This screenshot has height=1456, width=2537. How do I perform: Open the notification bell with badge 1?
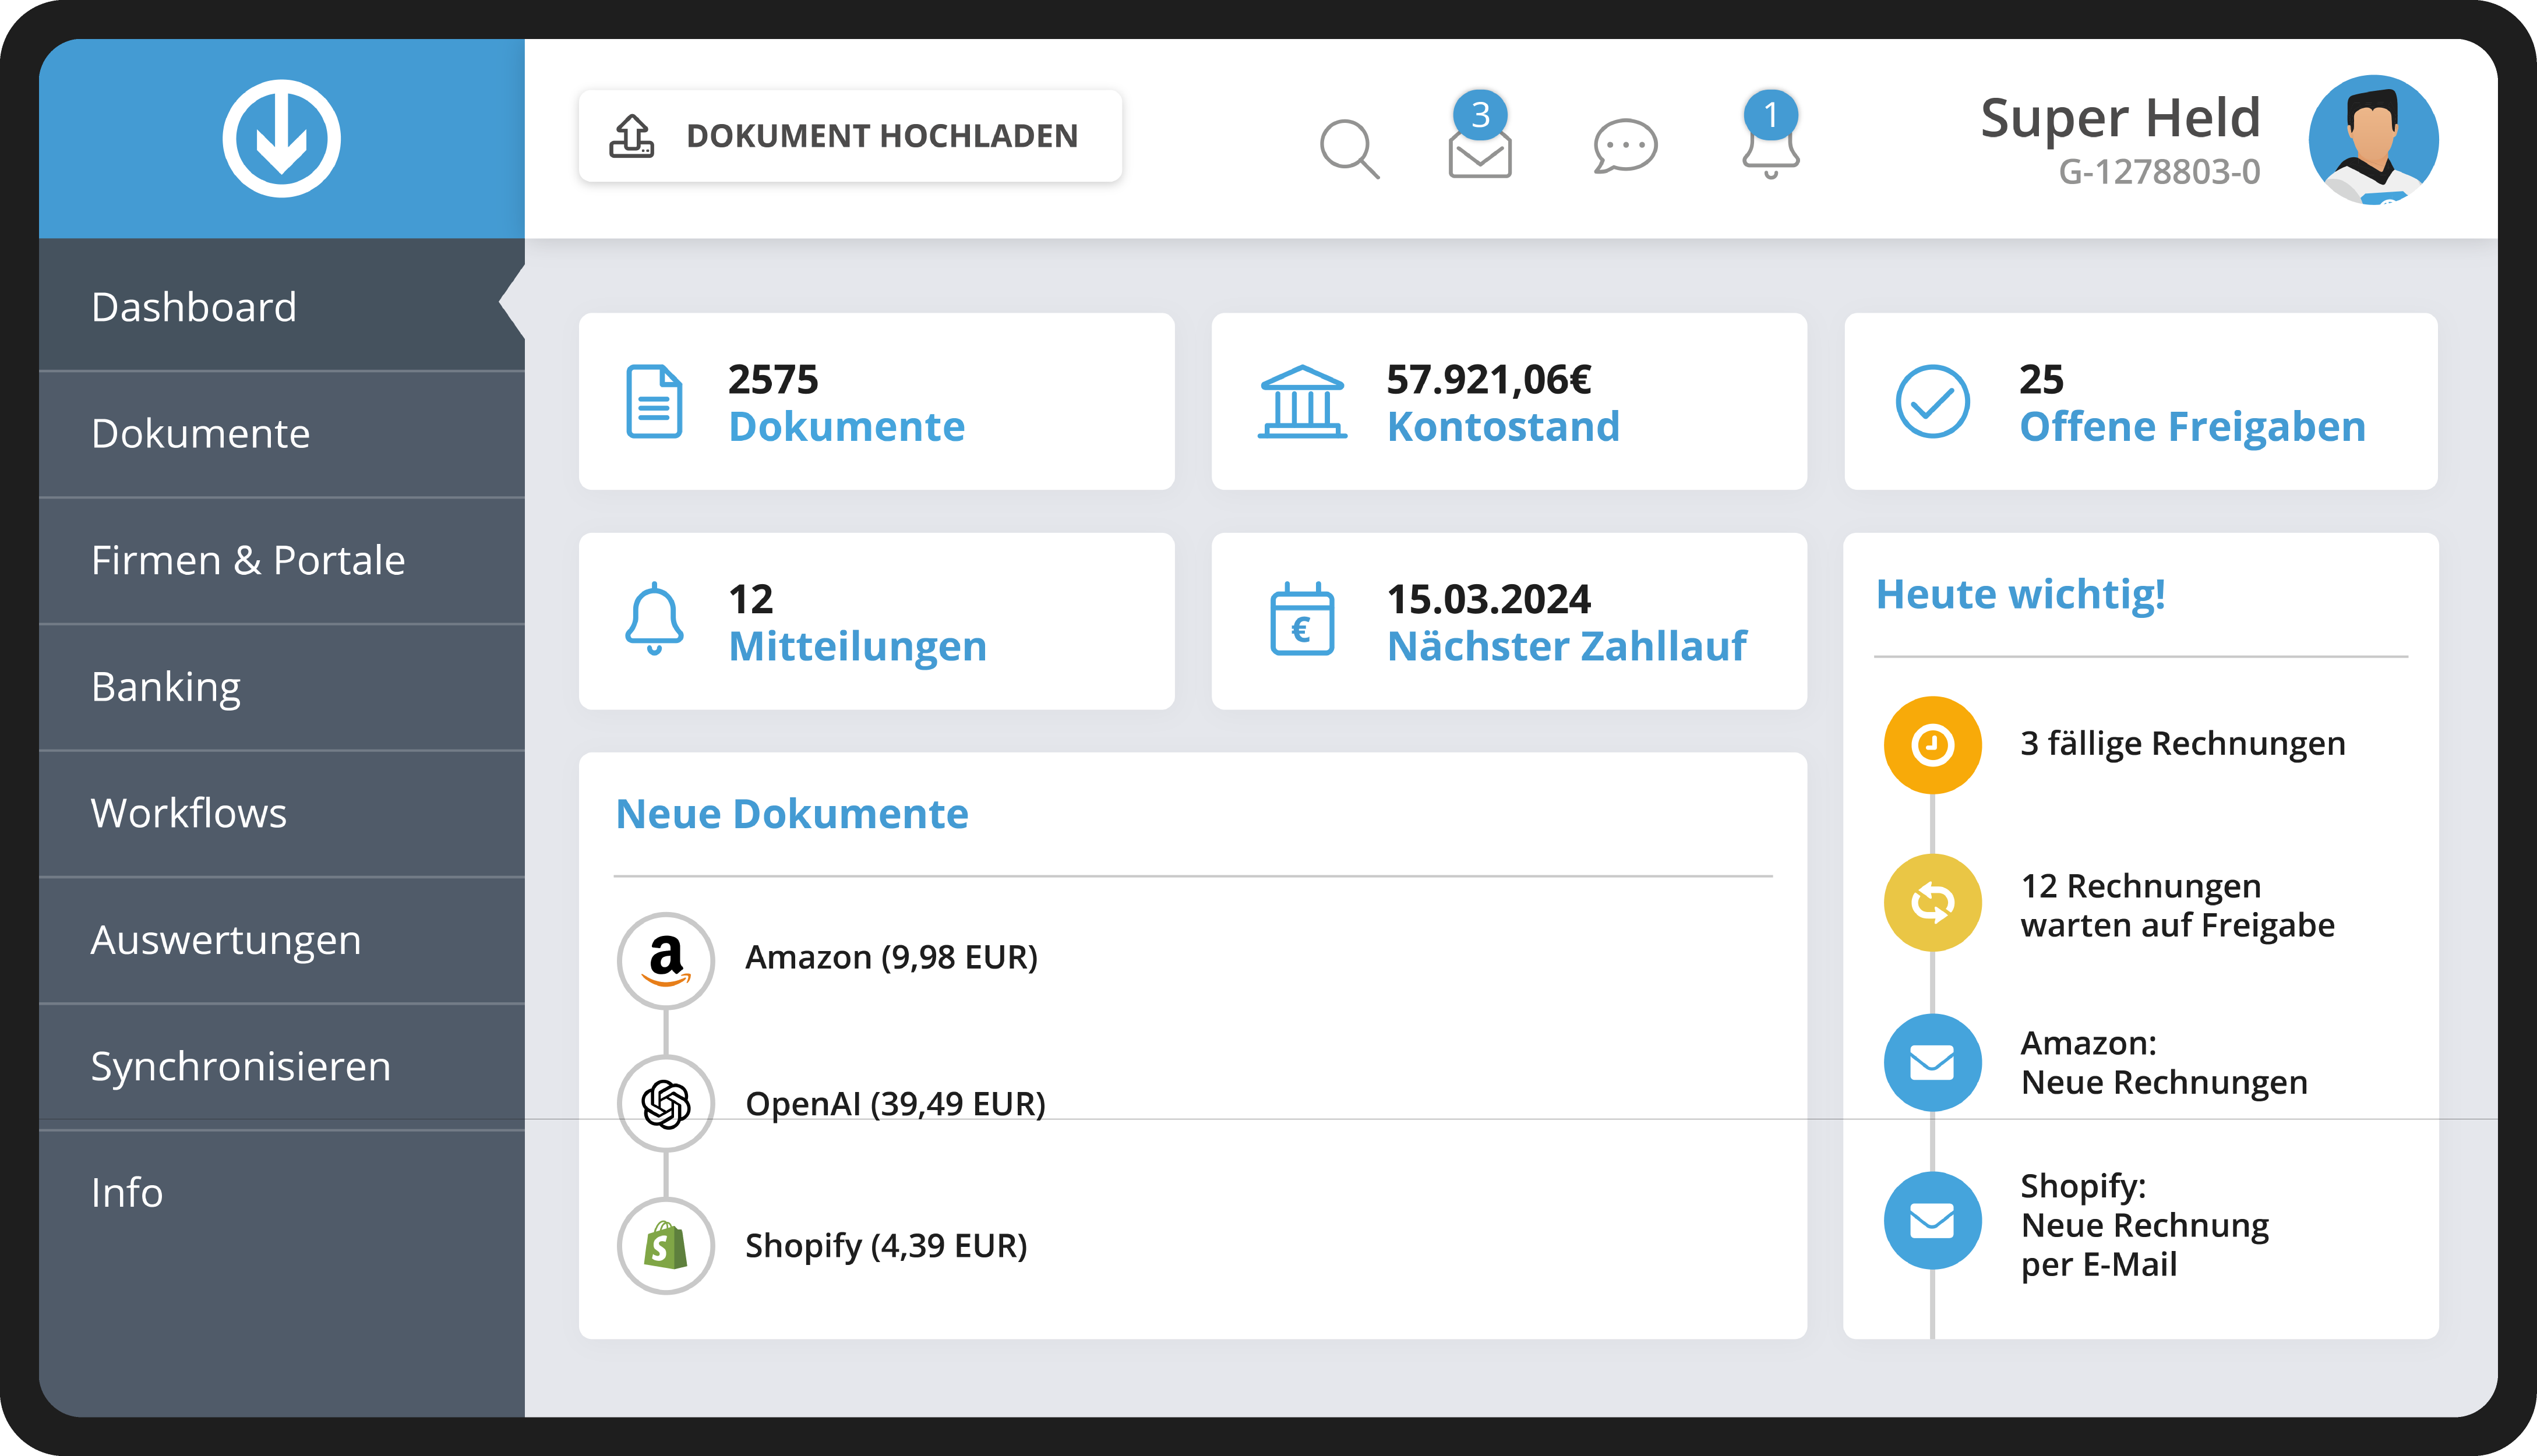1770,136
